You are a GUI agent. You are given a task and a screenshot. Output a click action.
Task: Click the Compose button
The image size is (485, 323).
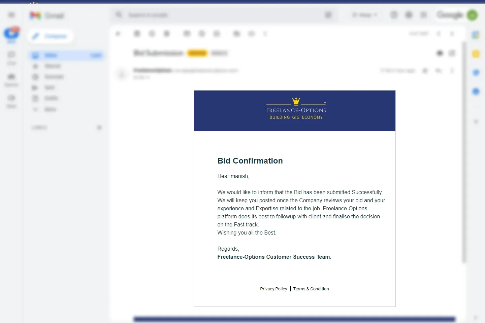[51, 36]
